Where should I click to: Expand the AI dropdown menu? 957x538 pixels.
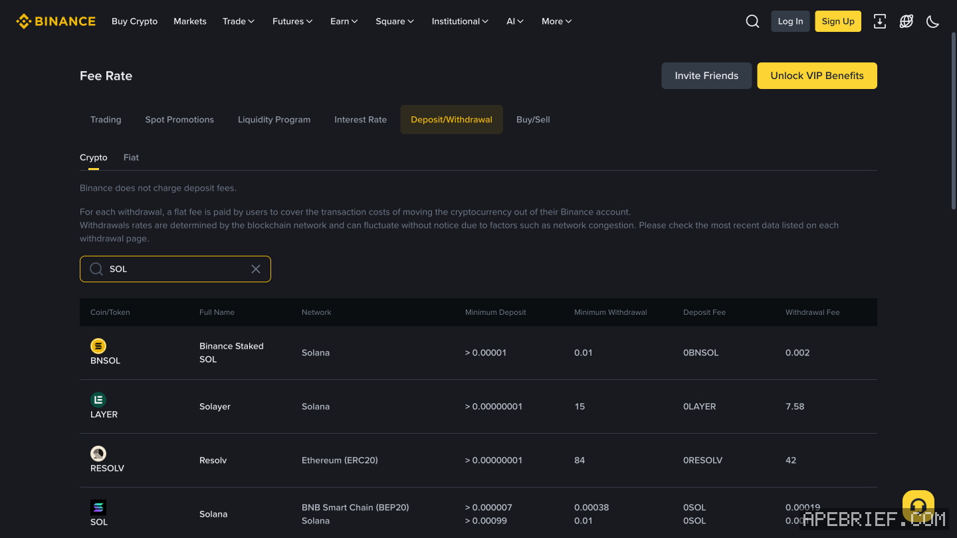[x=515, y=21]
